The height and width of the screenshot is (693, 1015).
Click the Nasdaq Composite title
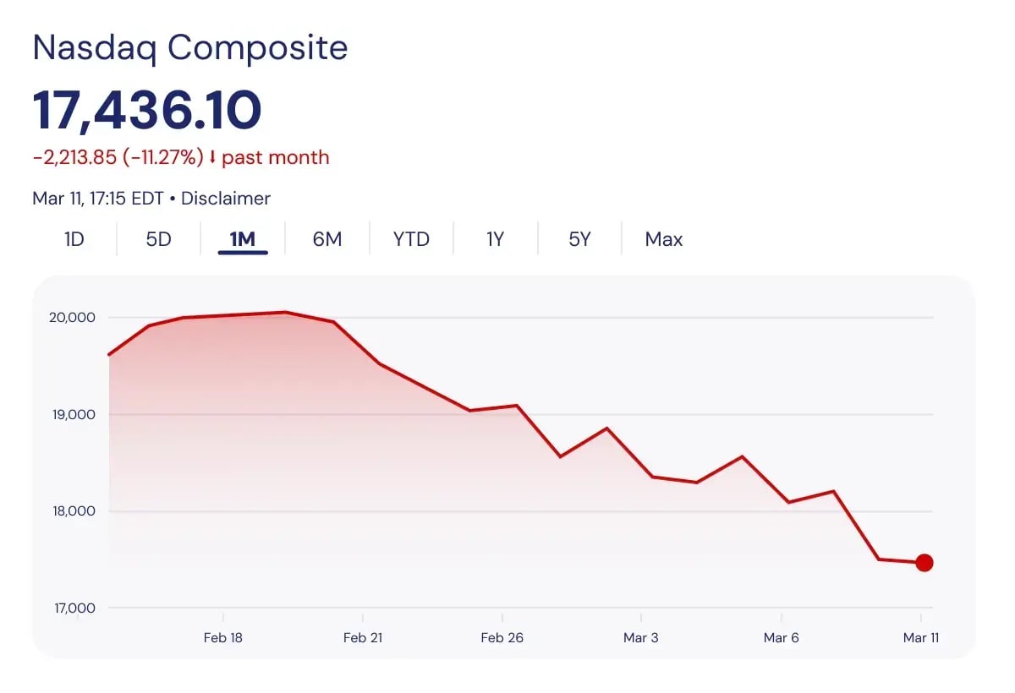189,47
